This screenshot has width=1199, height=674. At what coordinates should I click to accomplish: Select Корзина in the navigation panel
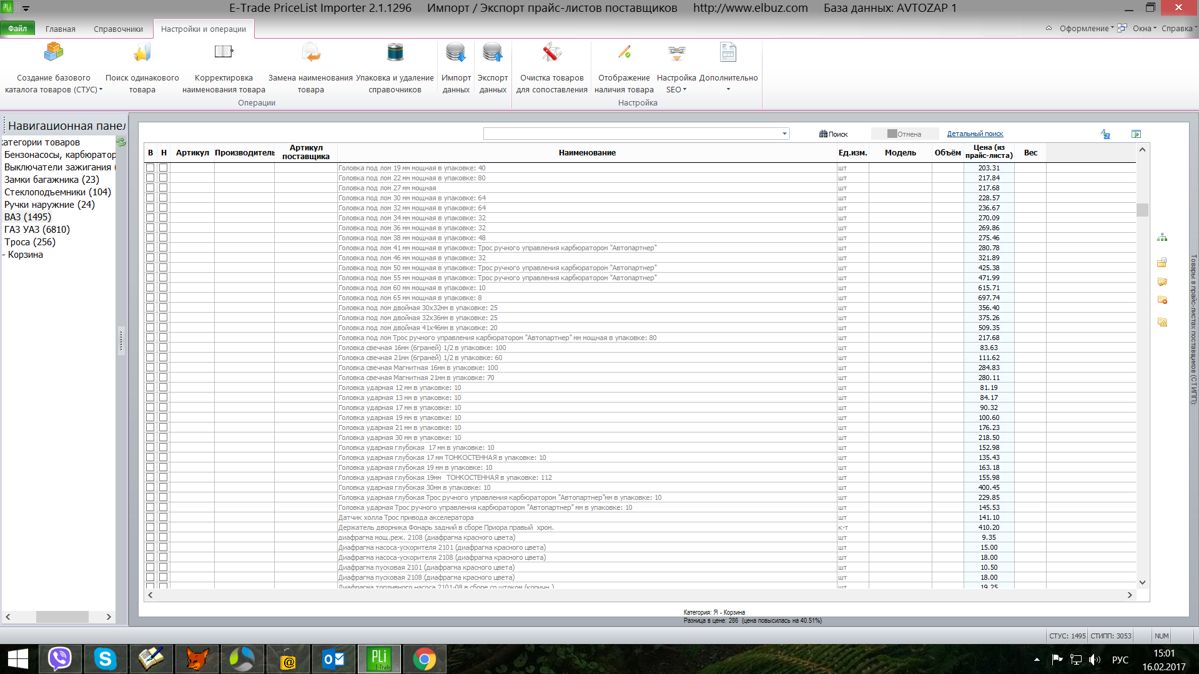[26, 255]
